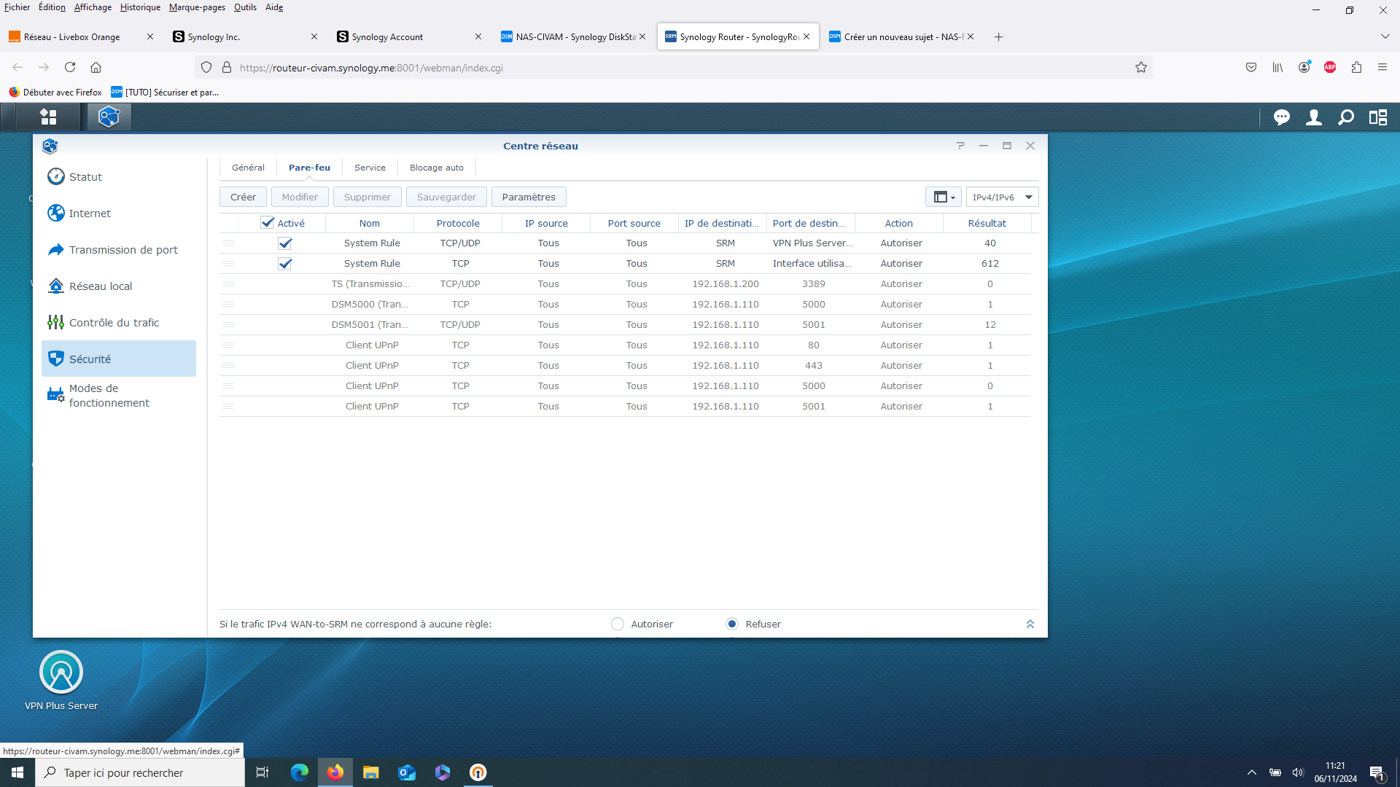Switch to Service tab
Viewport: 1400px width, 787px height.
point(370,168)
